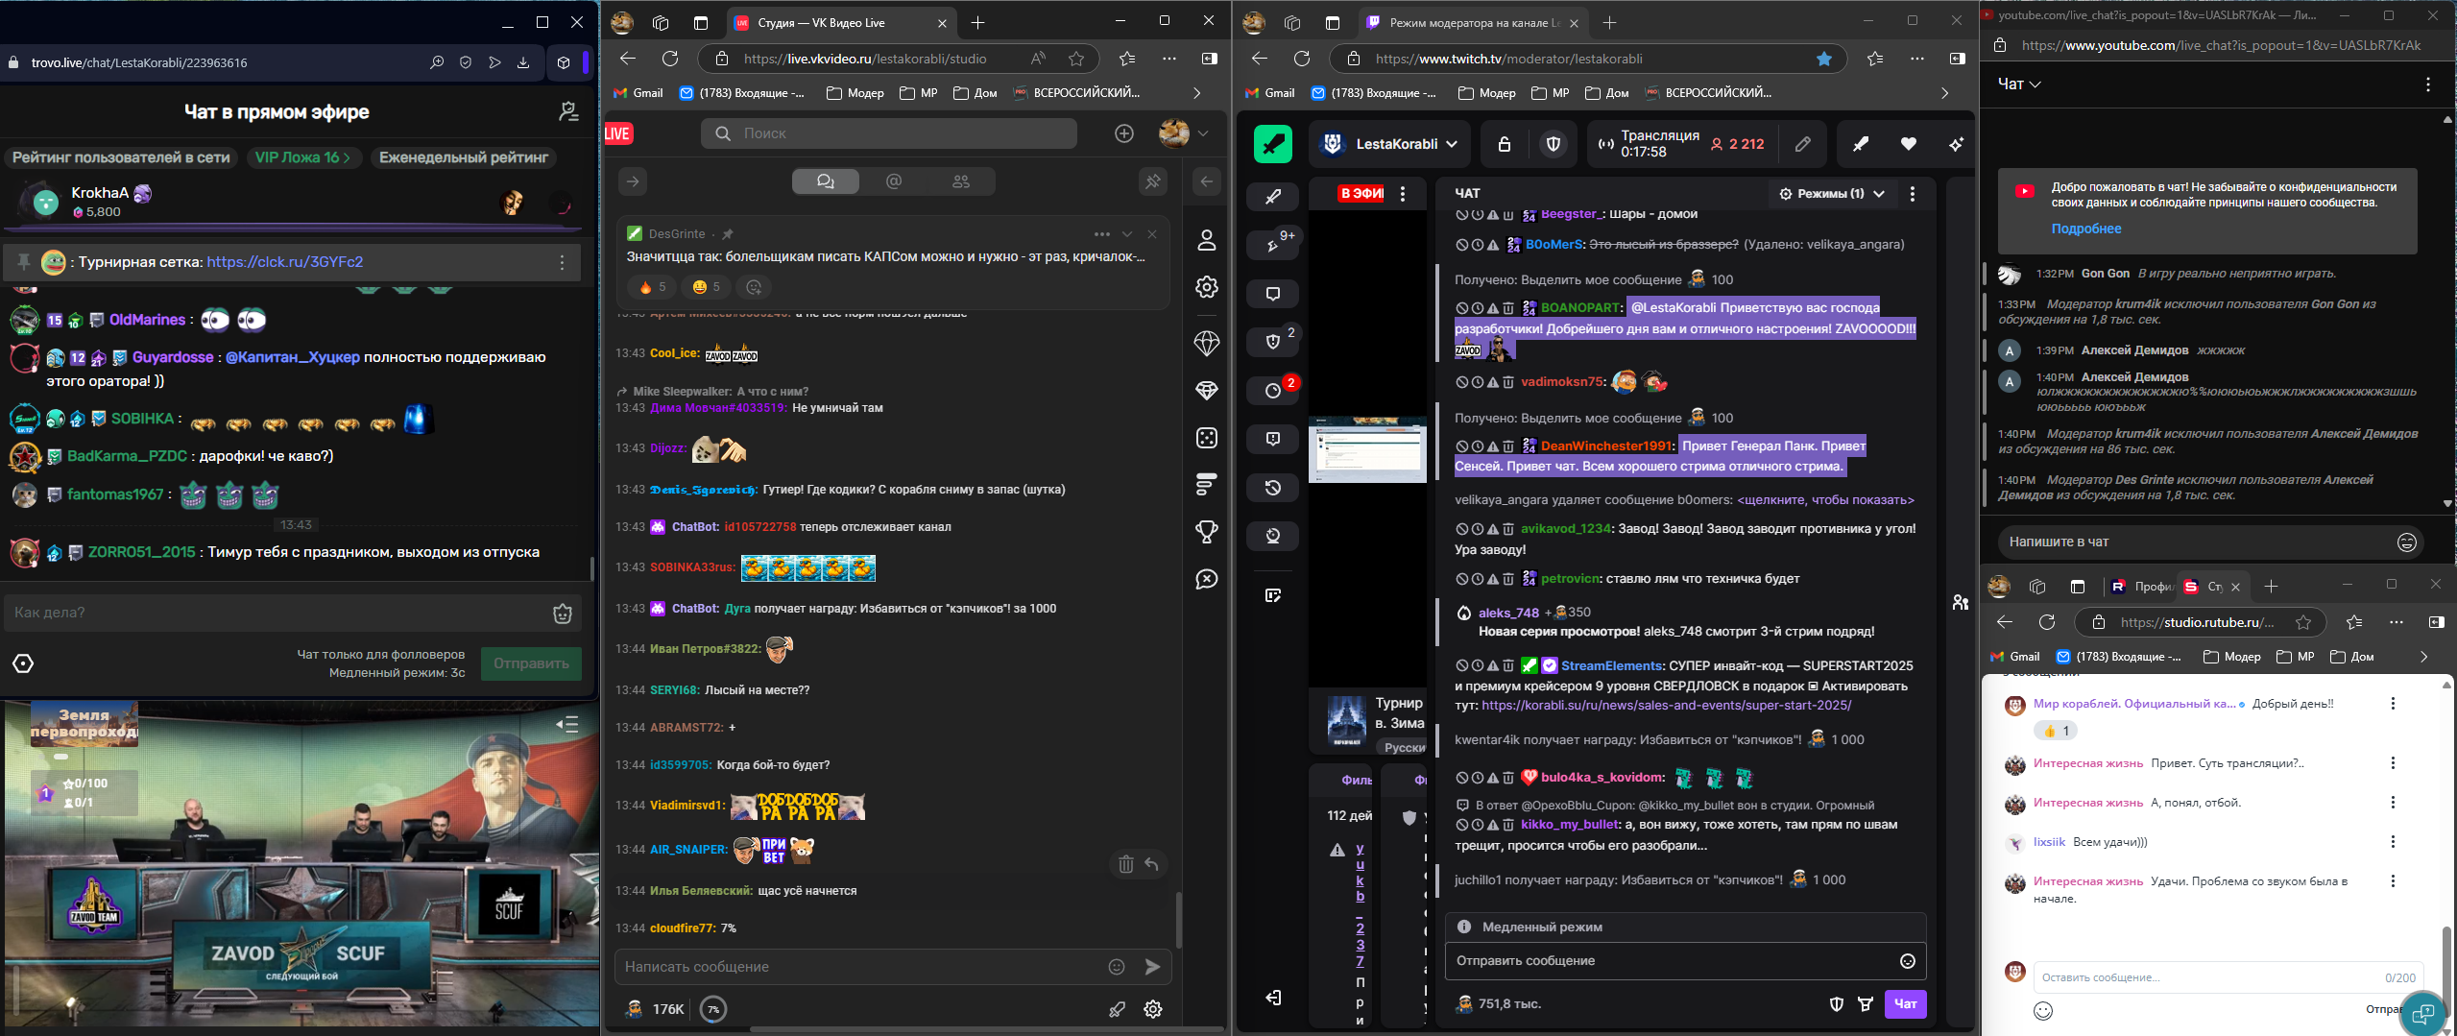Expand the Режимы (1) dropdown in Twitch chat

(x=1832, y=193)
